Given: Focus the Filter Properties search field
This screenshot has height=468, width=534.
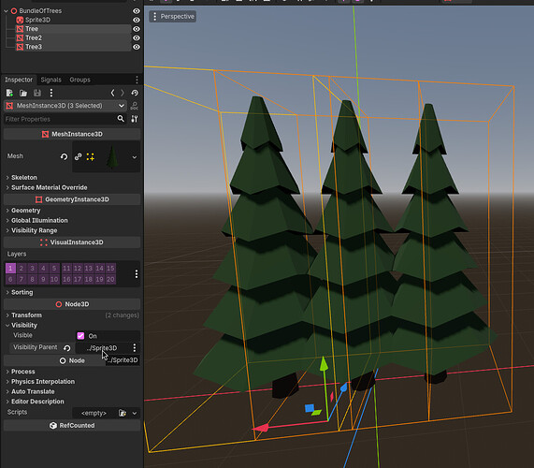Looking at the screenshot, I should 60,119.
